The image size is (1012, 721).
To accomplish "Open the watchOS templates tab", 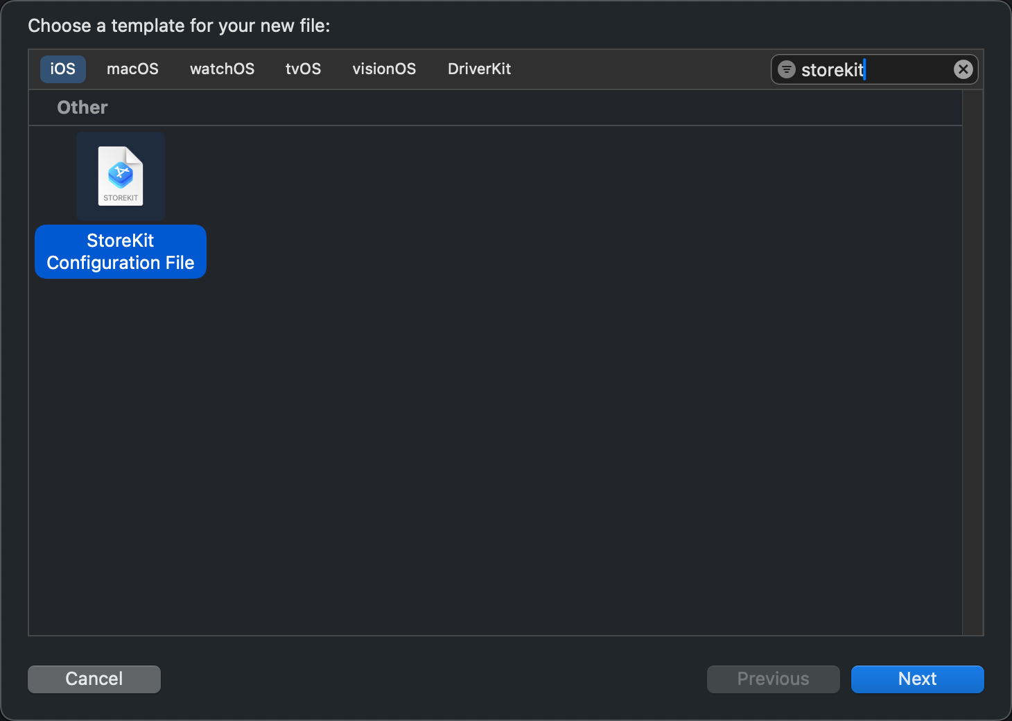I will pyautogui.click(x=222, y=69).
